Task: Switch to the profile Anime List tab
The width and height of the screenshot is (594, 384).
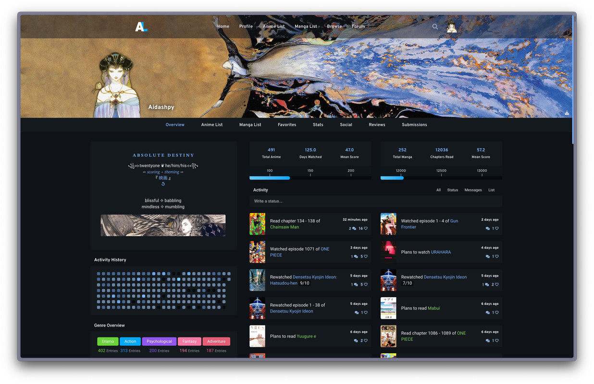Action: pos(212,125)
